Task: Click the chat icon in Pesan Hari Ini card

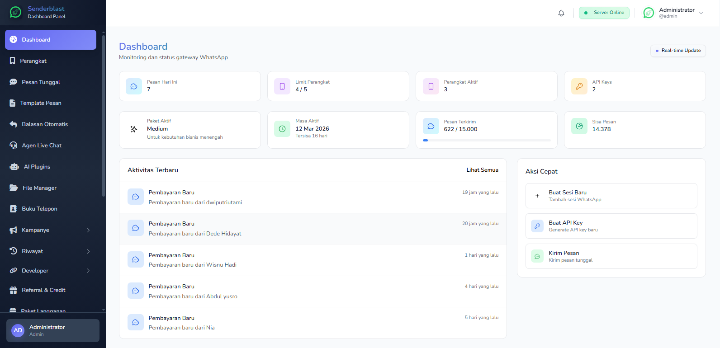Action: (134, 86)
